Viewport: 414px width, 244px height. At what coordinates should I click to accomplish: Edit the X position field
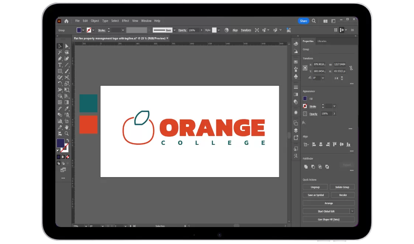point(319,65)
